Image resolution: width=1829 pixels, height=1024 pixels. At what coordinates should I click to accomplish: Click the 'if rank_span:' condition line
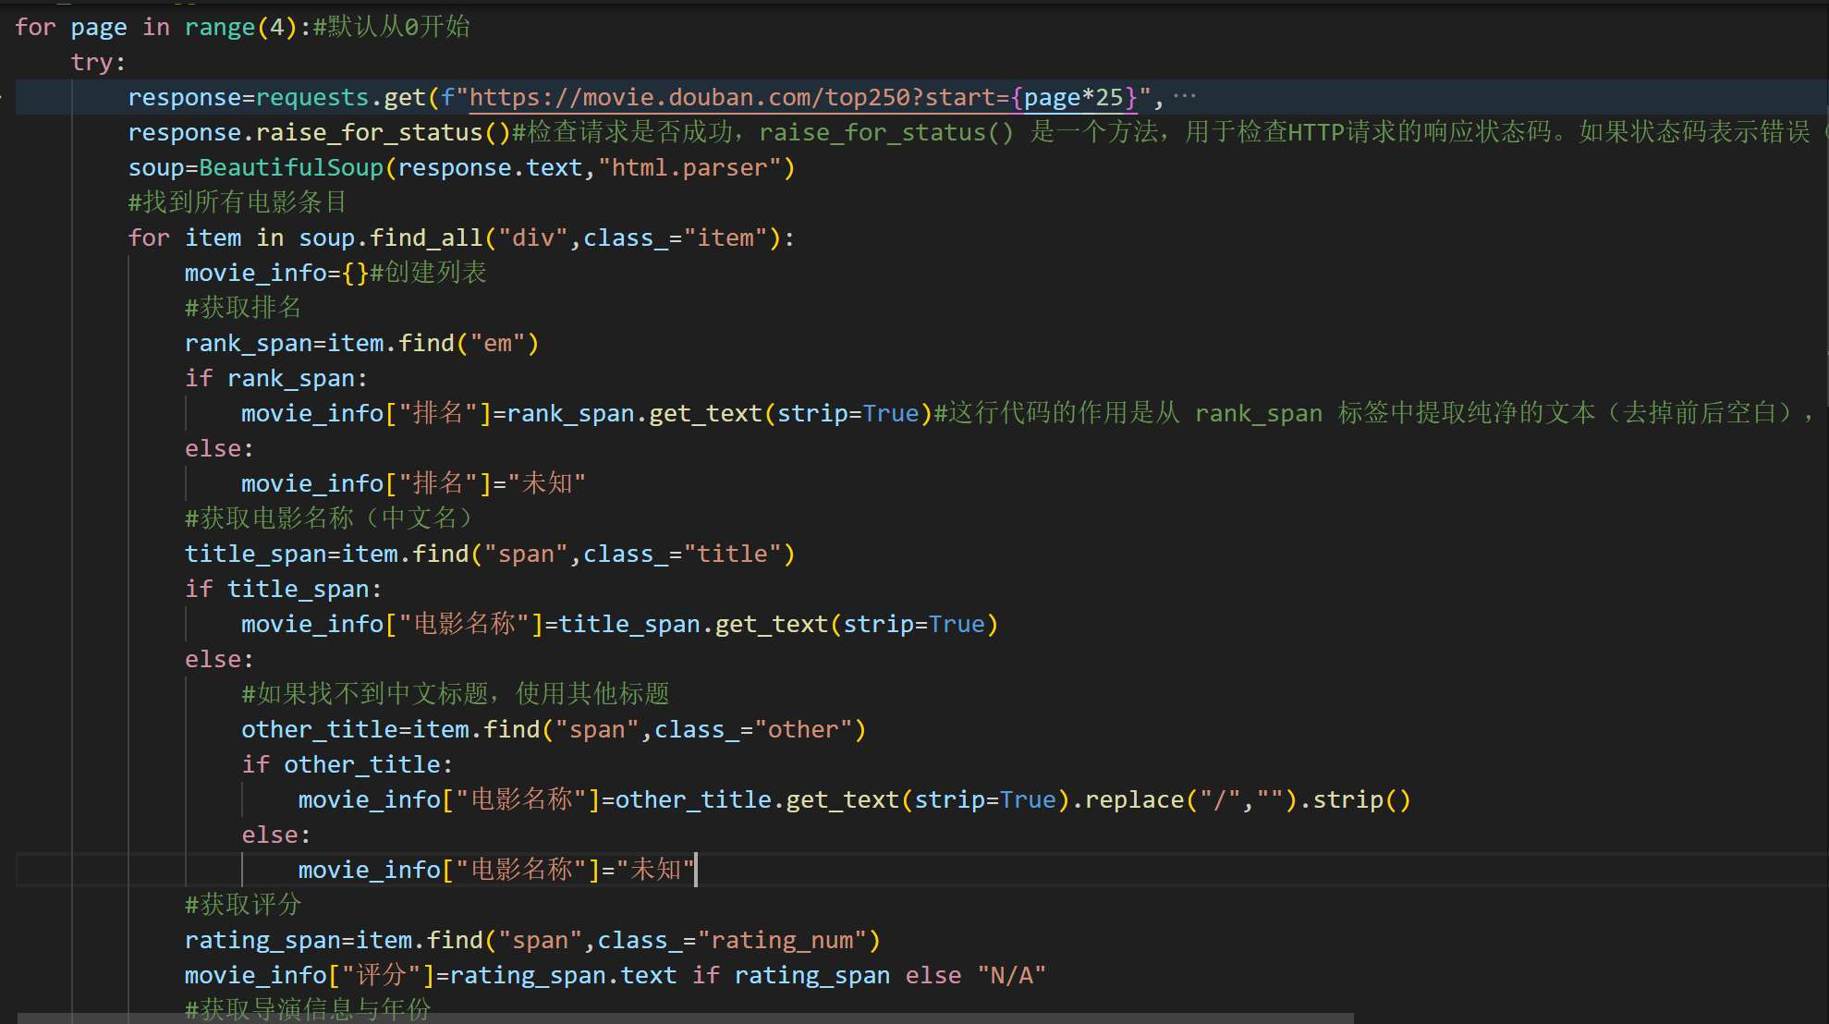pyautogui.click(x=275, y=378)
